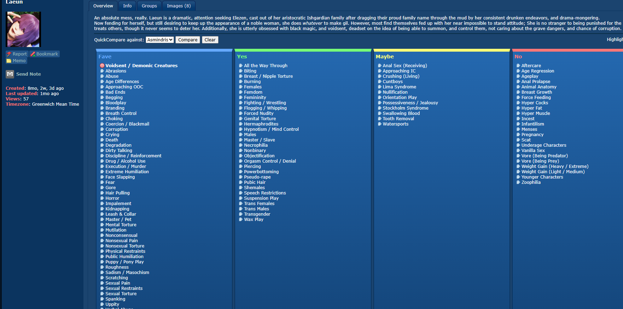The width and height of the screenshot is (623, 309).
Task: Click the bullet icon next to Kidnapping
Action: pyautogui.click(x=102, y=209)
